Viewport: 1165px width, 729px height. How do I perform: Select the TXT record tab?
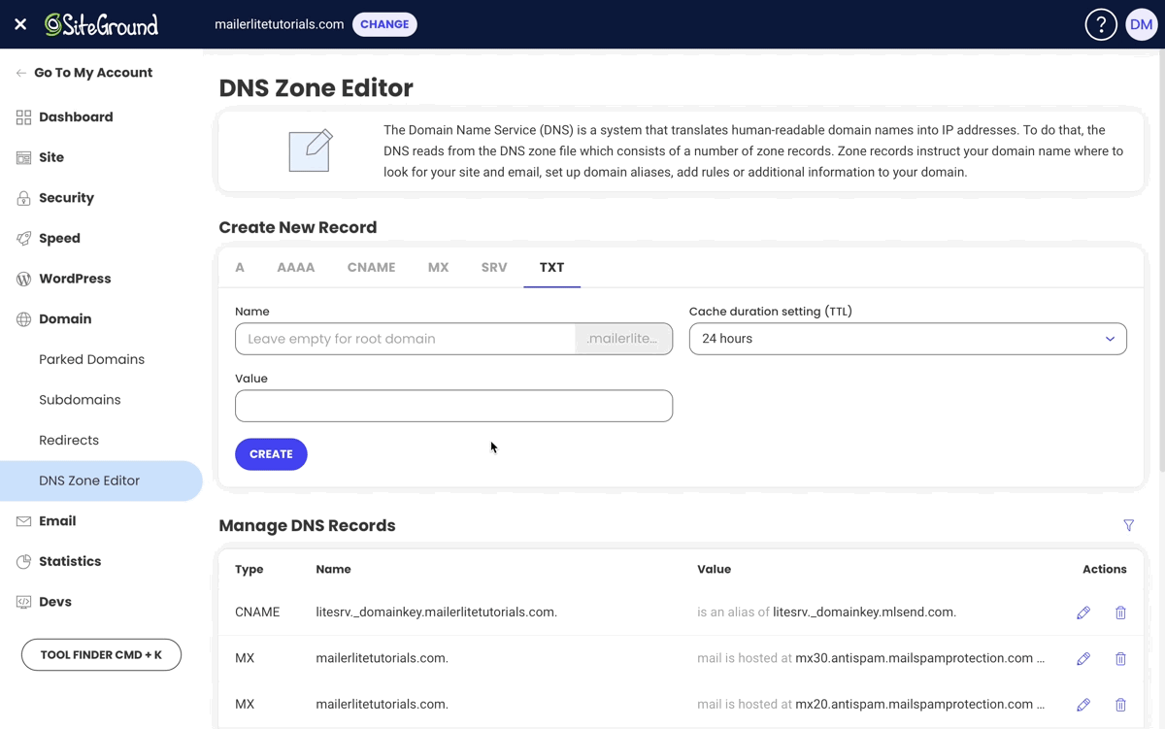coord(551,267)
